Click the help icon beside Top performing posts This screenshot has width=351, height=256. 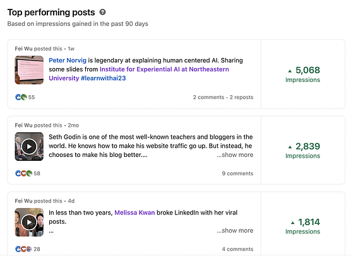tap(102, 12)
